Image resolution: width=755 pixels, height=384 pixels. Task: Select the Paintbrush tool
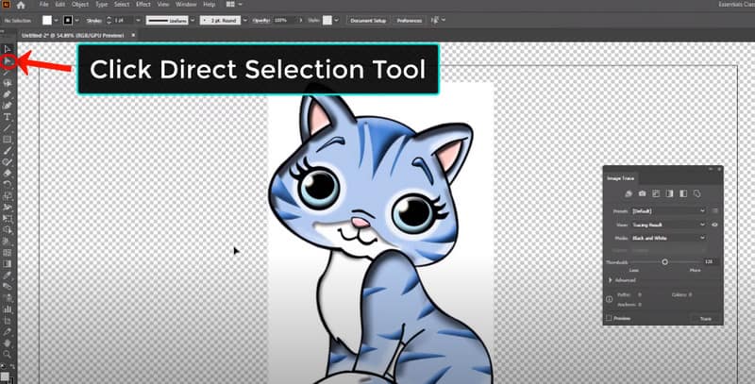pos(8,151)
